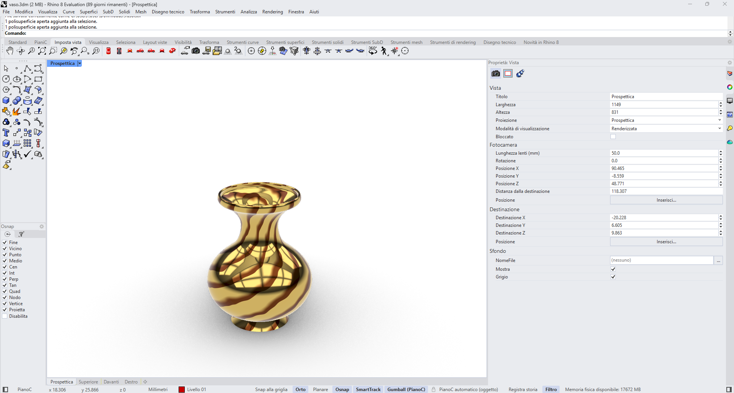Open the Rendering menu
734x393 pixels.
click(x=272, y=12)
